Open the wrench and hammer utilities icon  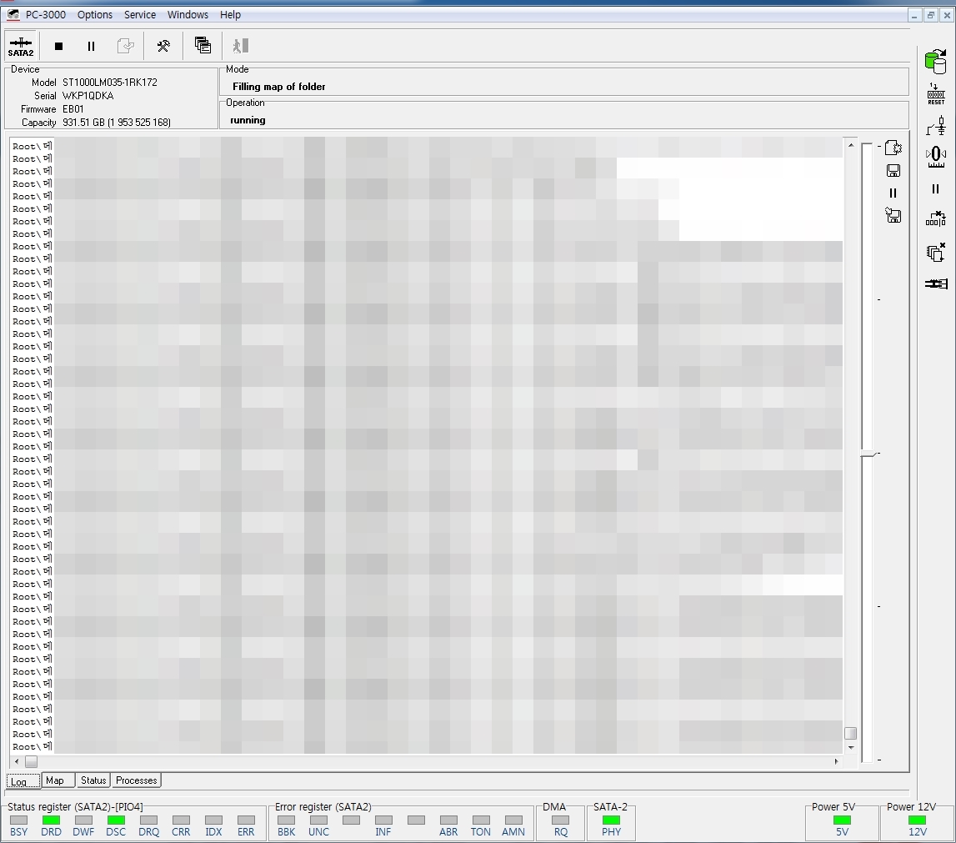click(163, 46)
